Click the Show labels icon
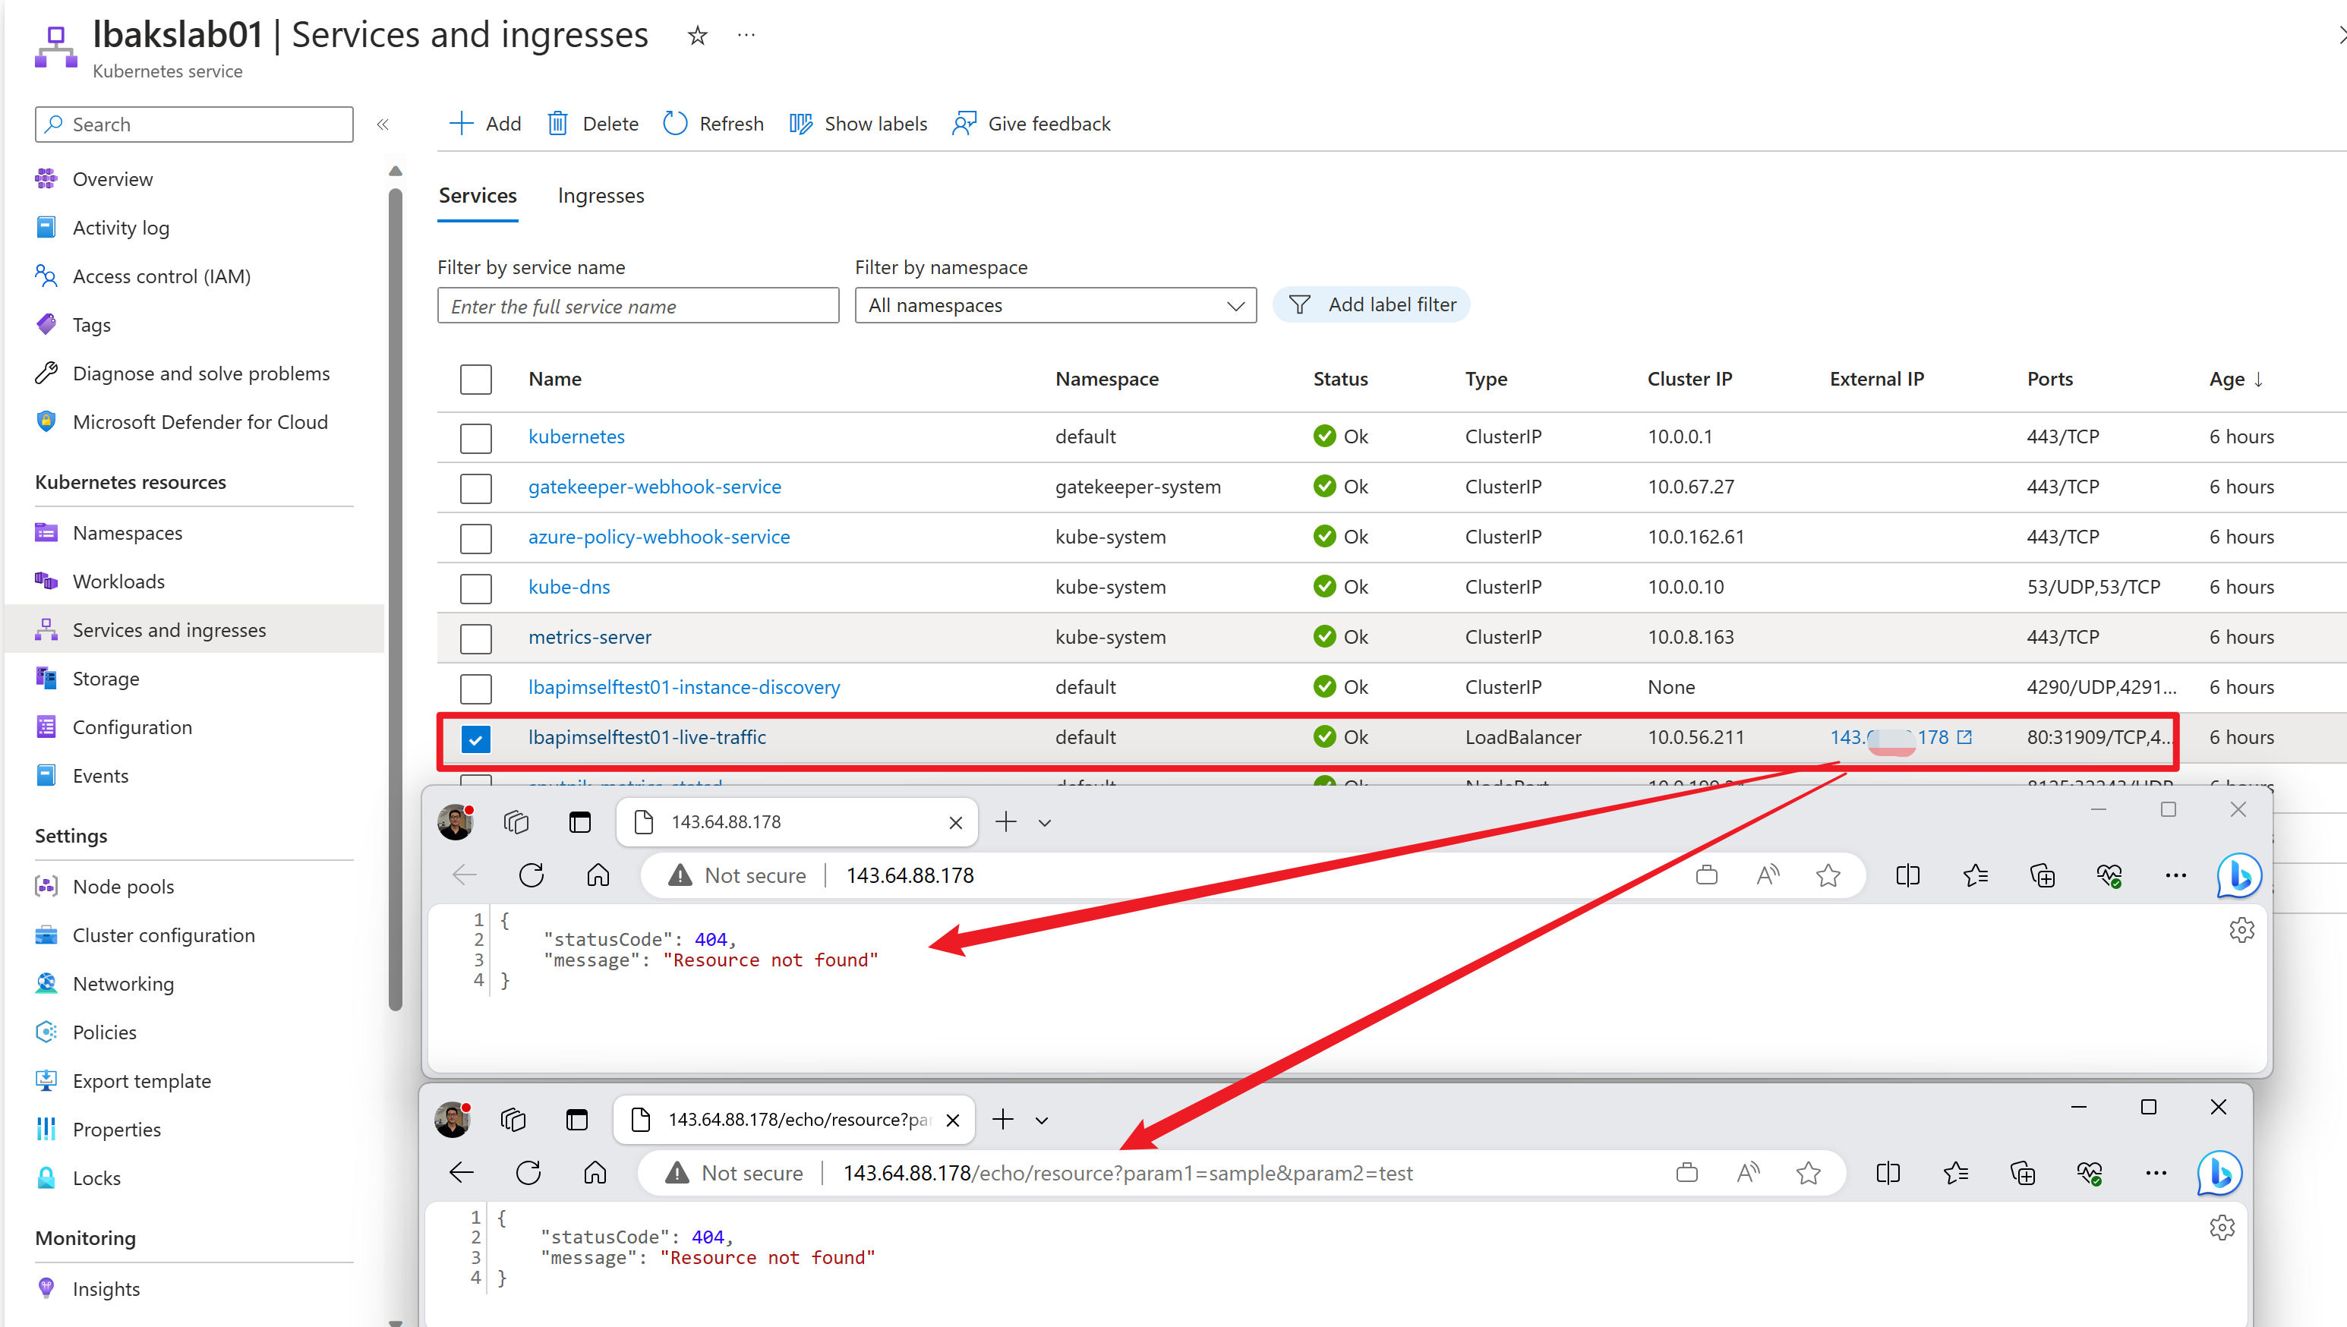The height and width of the screenshot is (1327, 2347). [800, 124]
